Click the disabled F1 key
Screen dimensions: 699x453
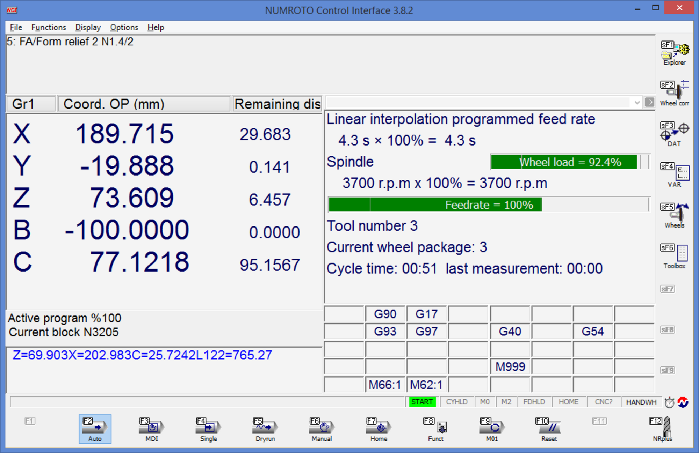[30, 421]
